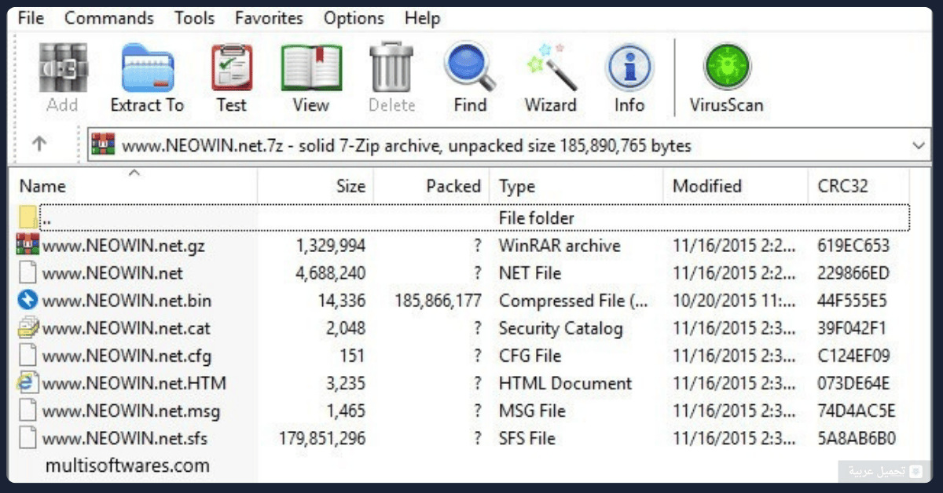Click the blue icon of www.NEOWIN.net.bin
This screenshot has height=493, width=943.
(x=28, y=300)
